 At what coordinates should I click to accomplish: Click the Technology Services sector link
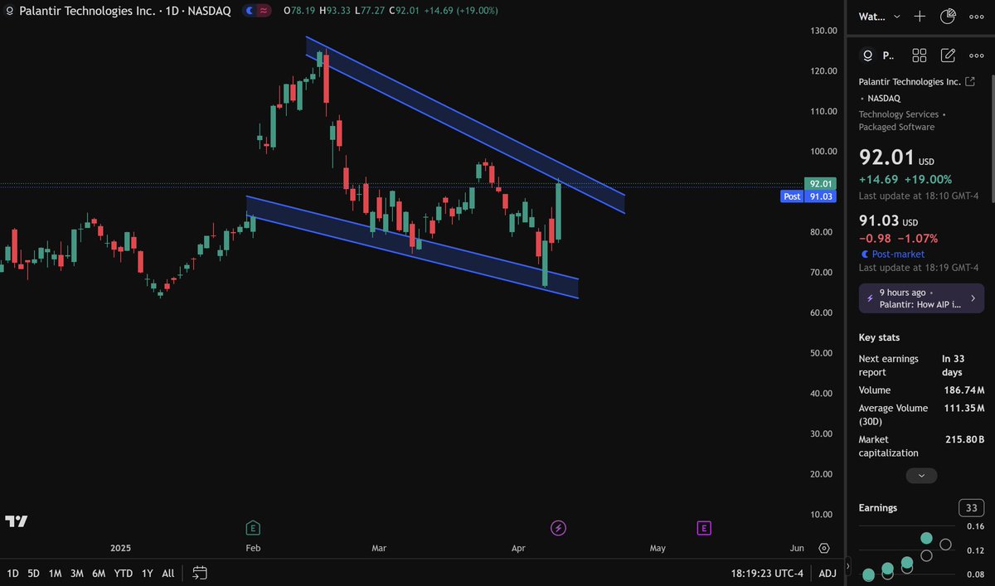click(x=899, y=114)
